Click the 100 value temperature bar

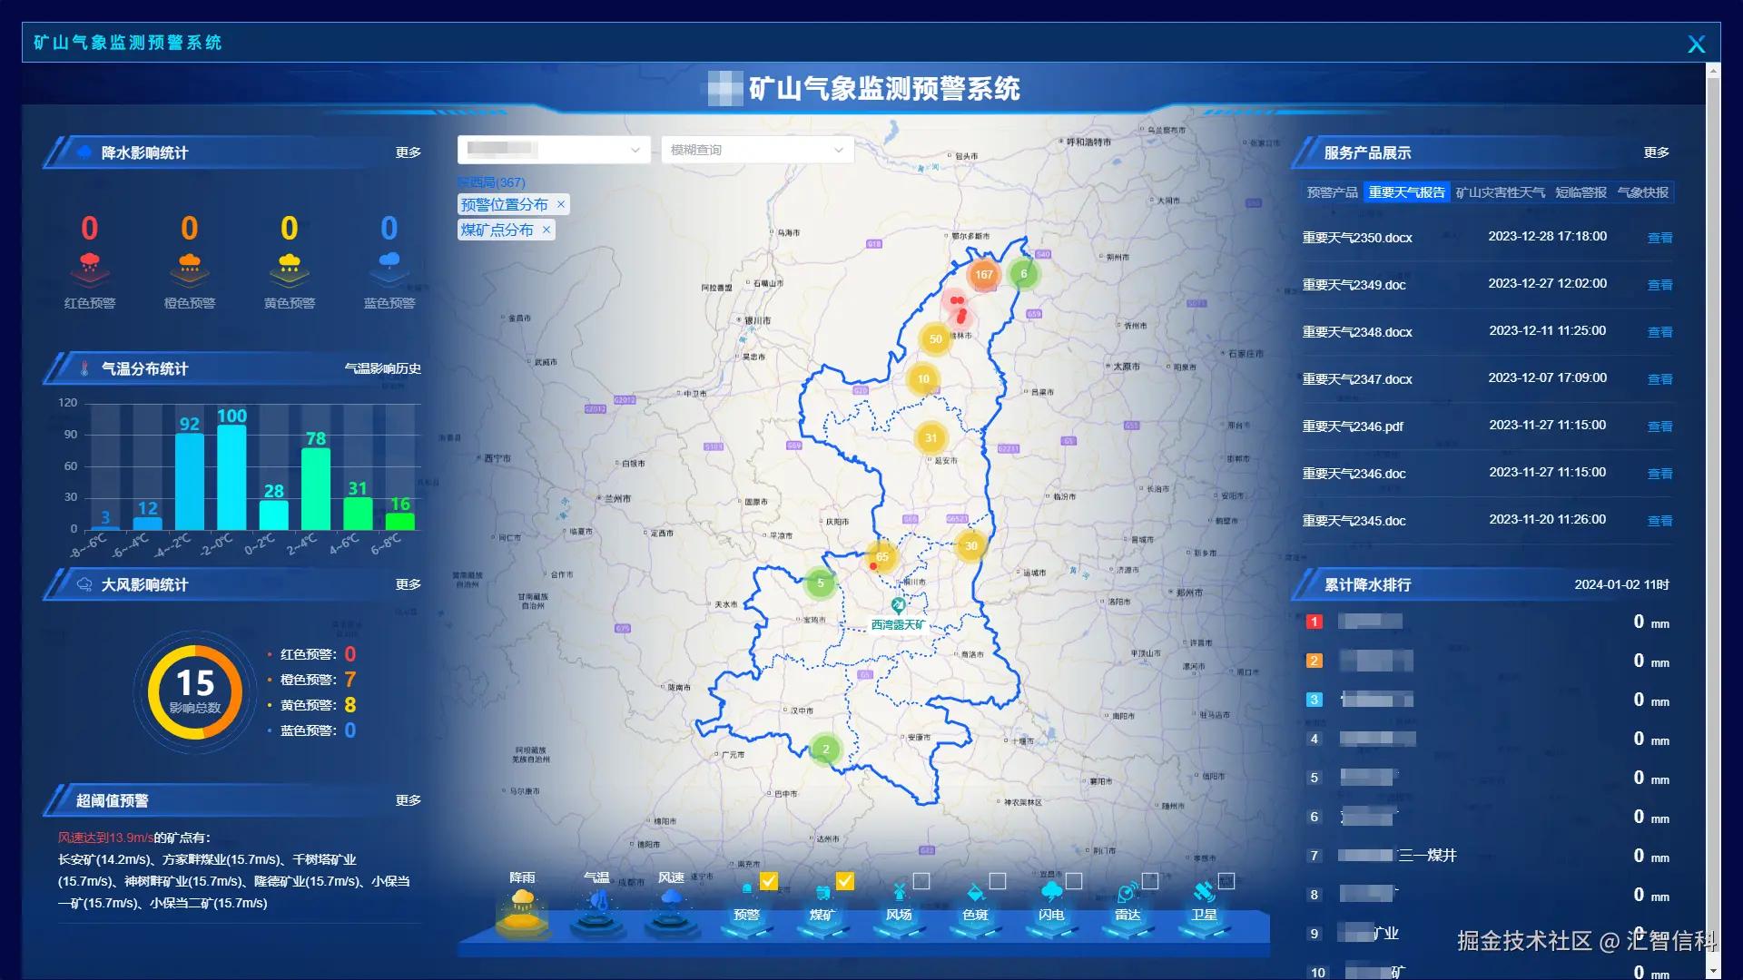231,476
